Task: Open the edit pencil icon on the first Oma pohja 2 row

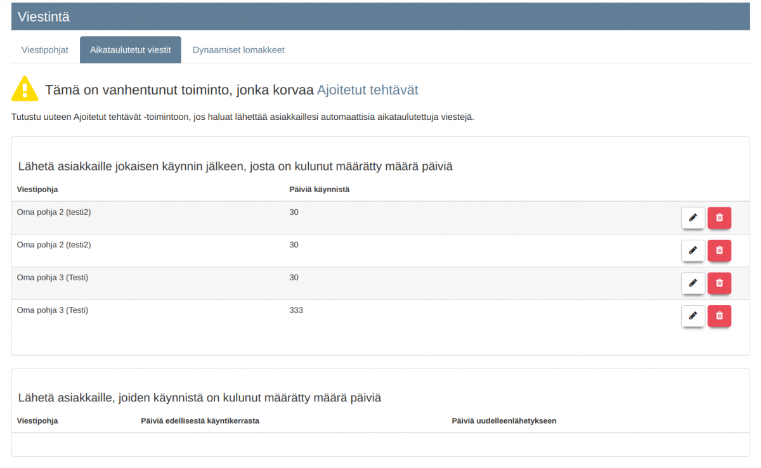Action: [693, 218]
